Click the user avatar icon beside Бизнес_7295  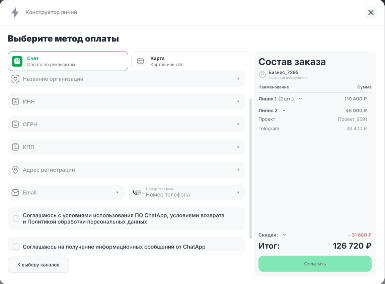pos(262,75)
